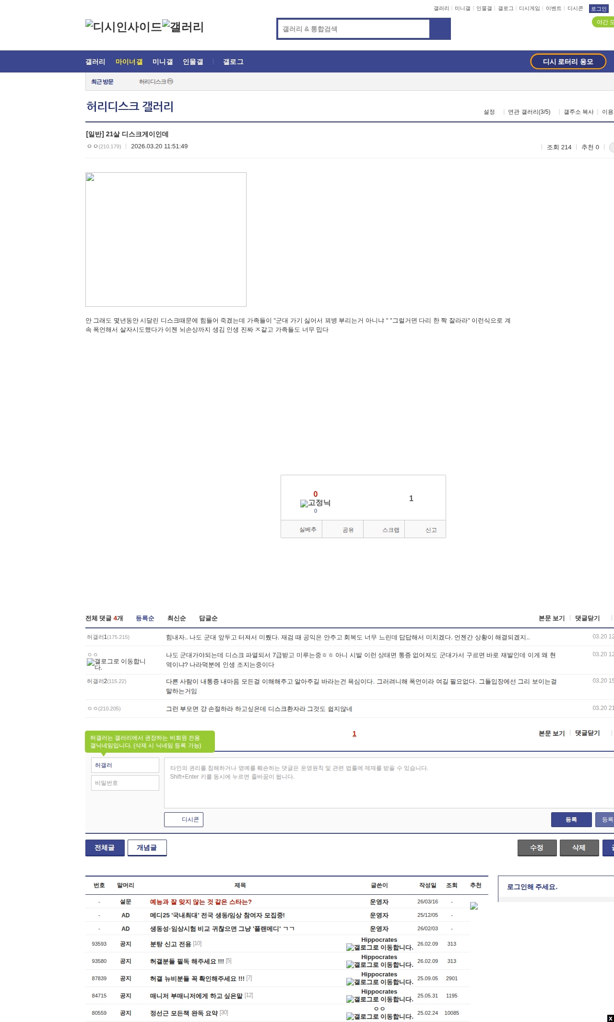Click 본문 보기 below the comment list
Viewport: 614px width, 1022px height.
(x=552, y=733)
